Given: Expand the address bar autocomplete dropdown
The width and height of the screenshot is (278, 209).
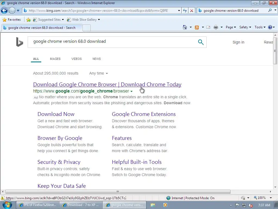Looking at the screenshot, I should 179,11.
